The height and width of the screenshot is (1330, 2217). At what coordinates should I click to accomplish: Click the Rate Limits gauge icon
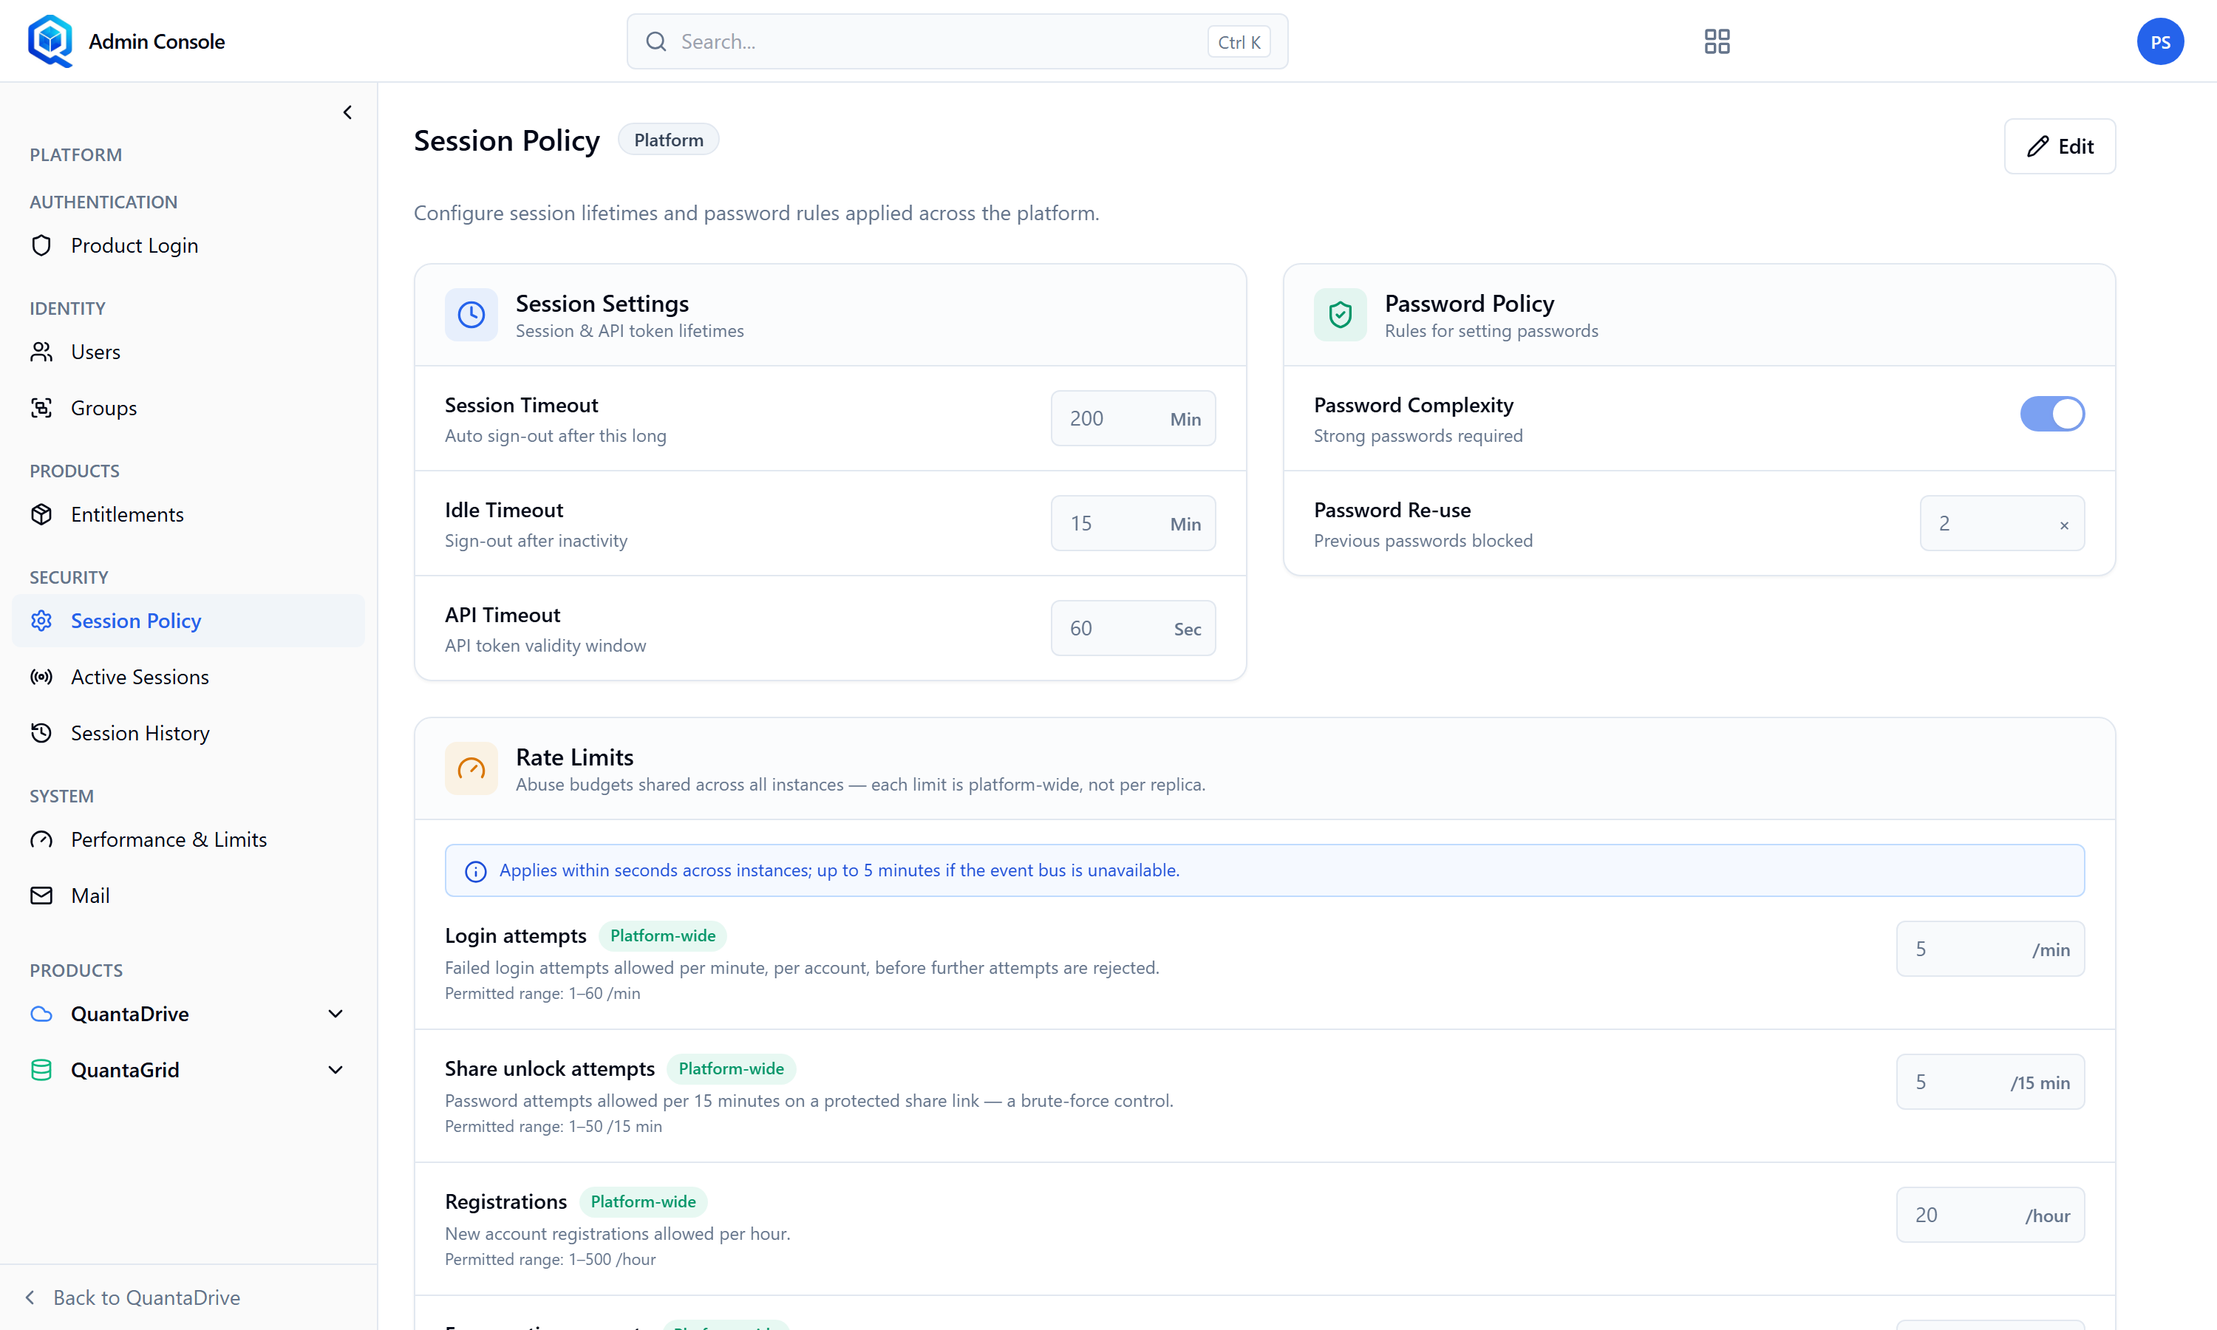[x=471, y=768]
